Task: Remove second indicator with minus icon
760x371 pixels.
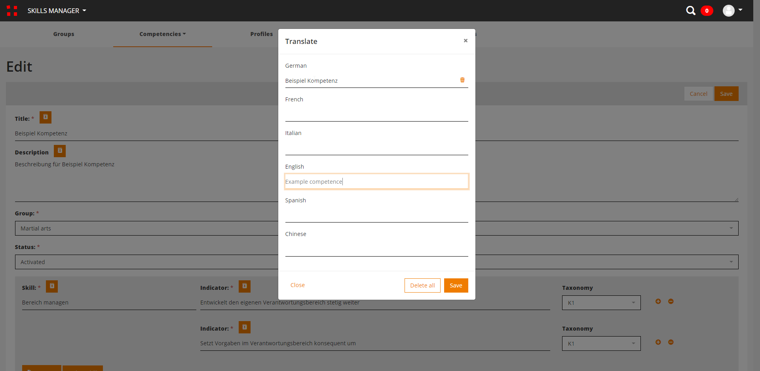Action: (x=671, y=342)
